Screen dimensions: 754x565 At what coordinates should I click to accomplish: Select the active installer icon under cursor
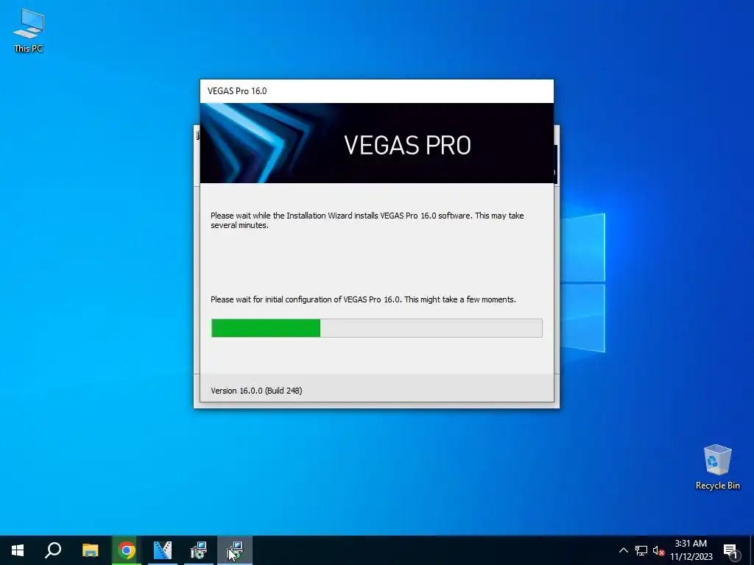point(235,550)
